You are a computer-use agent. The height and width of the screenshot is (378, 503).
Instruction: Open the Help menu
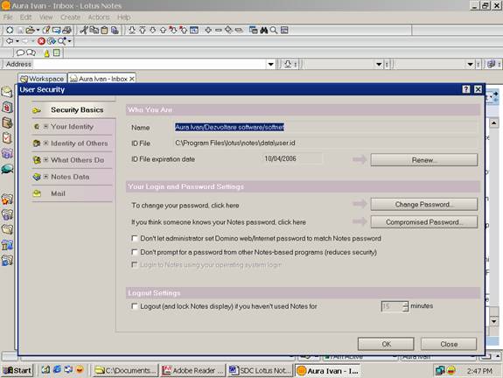point(123,17)
